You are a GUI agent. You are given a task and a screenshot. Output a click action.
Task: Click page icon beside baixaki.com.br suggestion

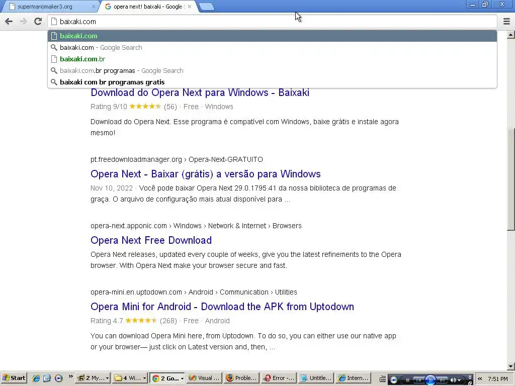tap(54, 59)
